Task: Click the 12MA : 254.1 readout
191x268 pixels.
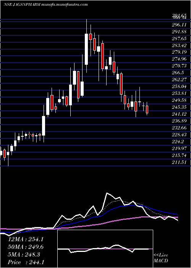Action: click(26, 239)
